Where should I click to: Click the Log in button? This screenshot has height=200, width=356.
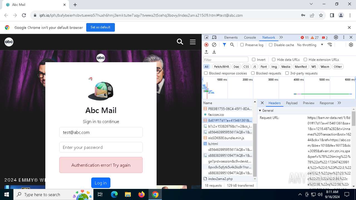(101, 183)
